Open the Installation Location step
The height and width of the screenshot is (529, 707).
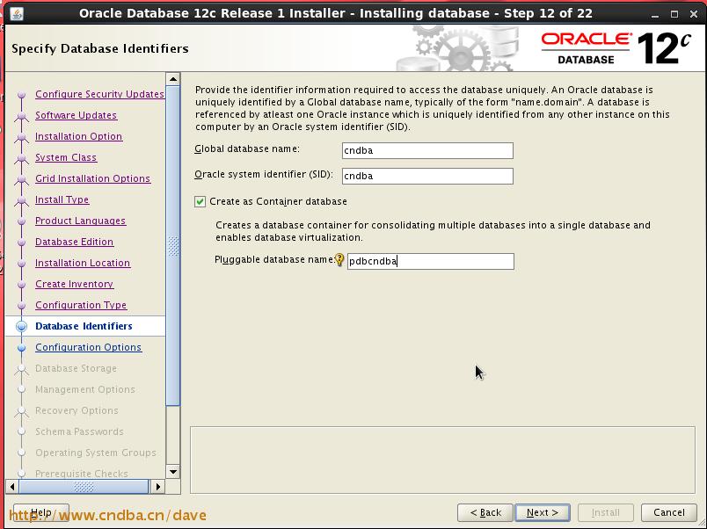(83, 263)
